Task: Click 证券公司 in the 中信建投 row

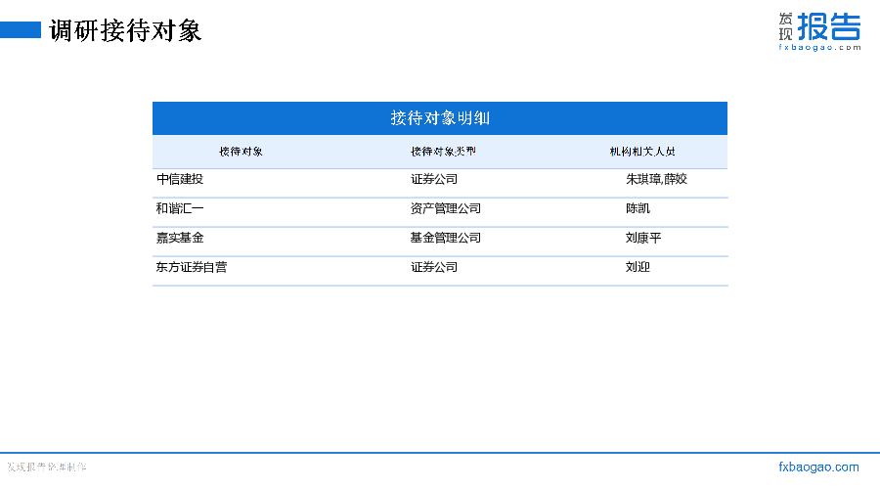Action: tap(434, 179)
